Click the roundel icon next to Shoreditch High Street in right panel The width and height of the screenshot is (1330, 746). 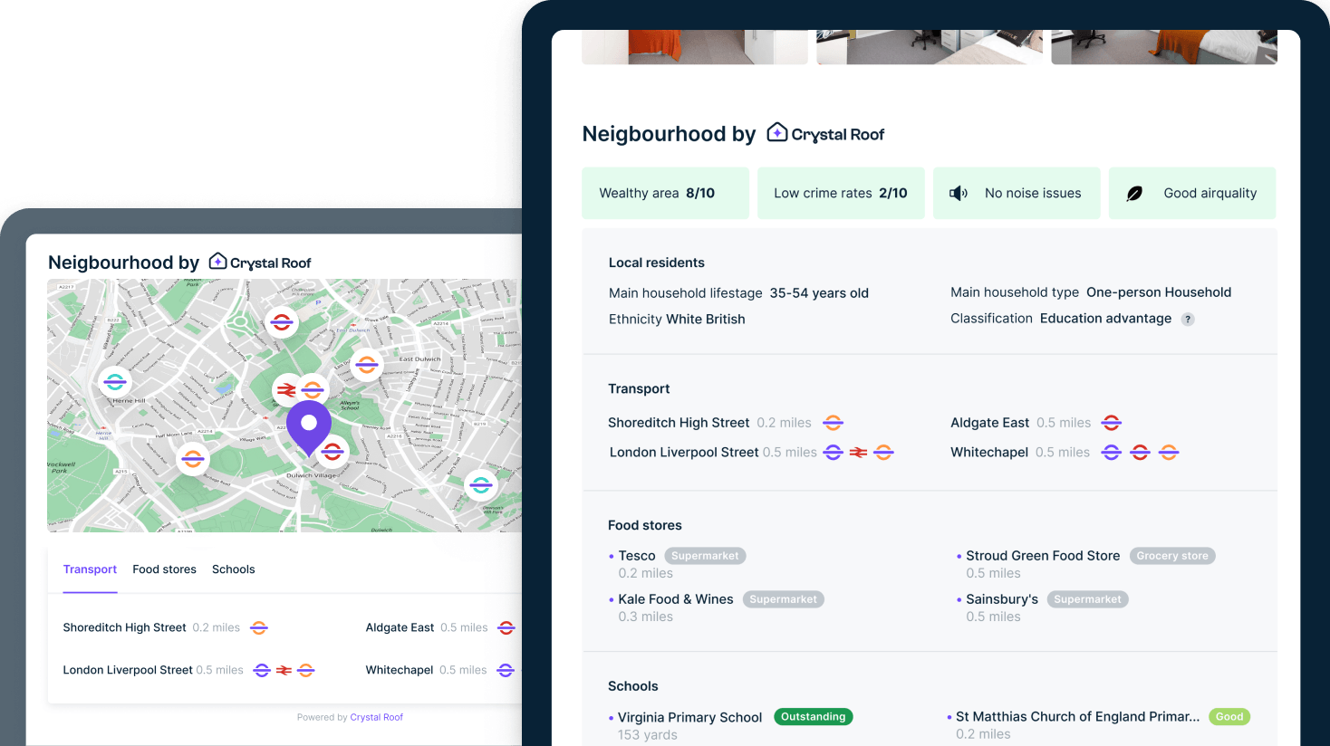pos(833,423)
